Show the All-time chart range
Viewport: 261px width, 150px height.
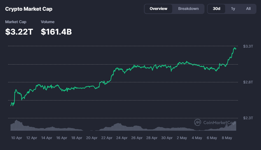tap(248, 9)
